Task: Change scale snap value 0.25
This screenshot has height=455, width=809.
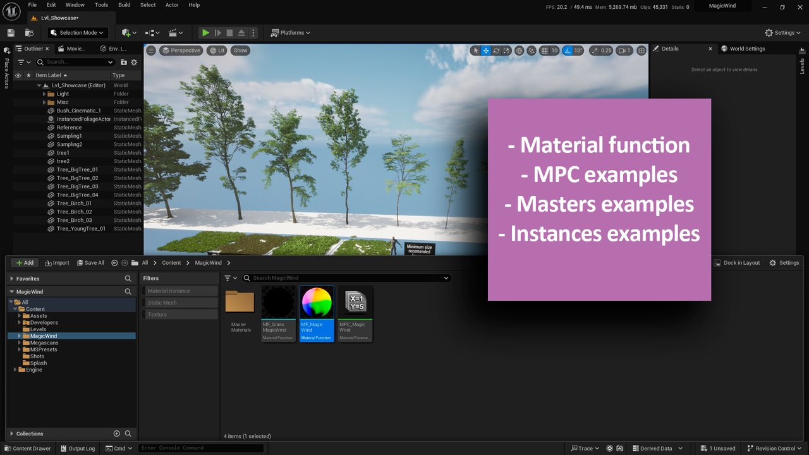Action: 606,51
